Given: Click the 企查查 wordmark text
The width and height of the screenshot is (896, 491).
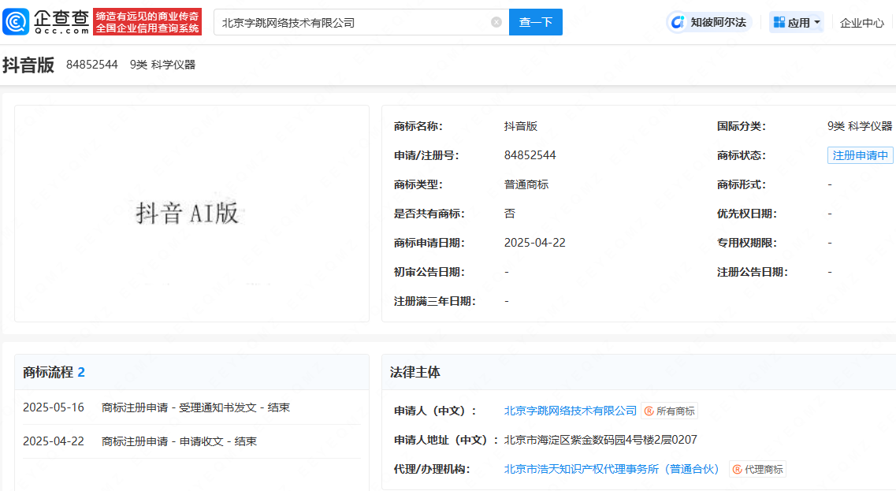Looking at the screenshot, I should (61, 22).
